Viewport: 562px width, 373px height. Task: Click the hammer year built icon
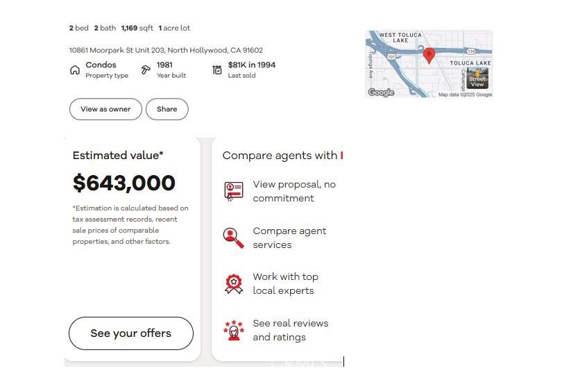(146, 69)
